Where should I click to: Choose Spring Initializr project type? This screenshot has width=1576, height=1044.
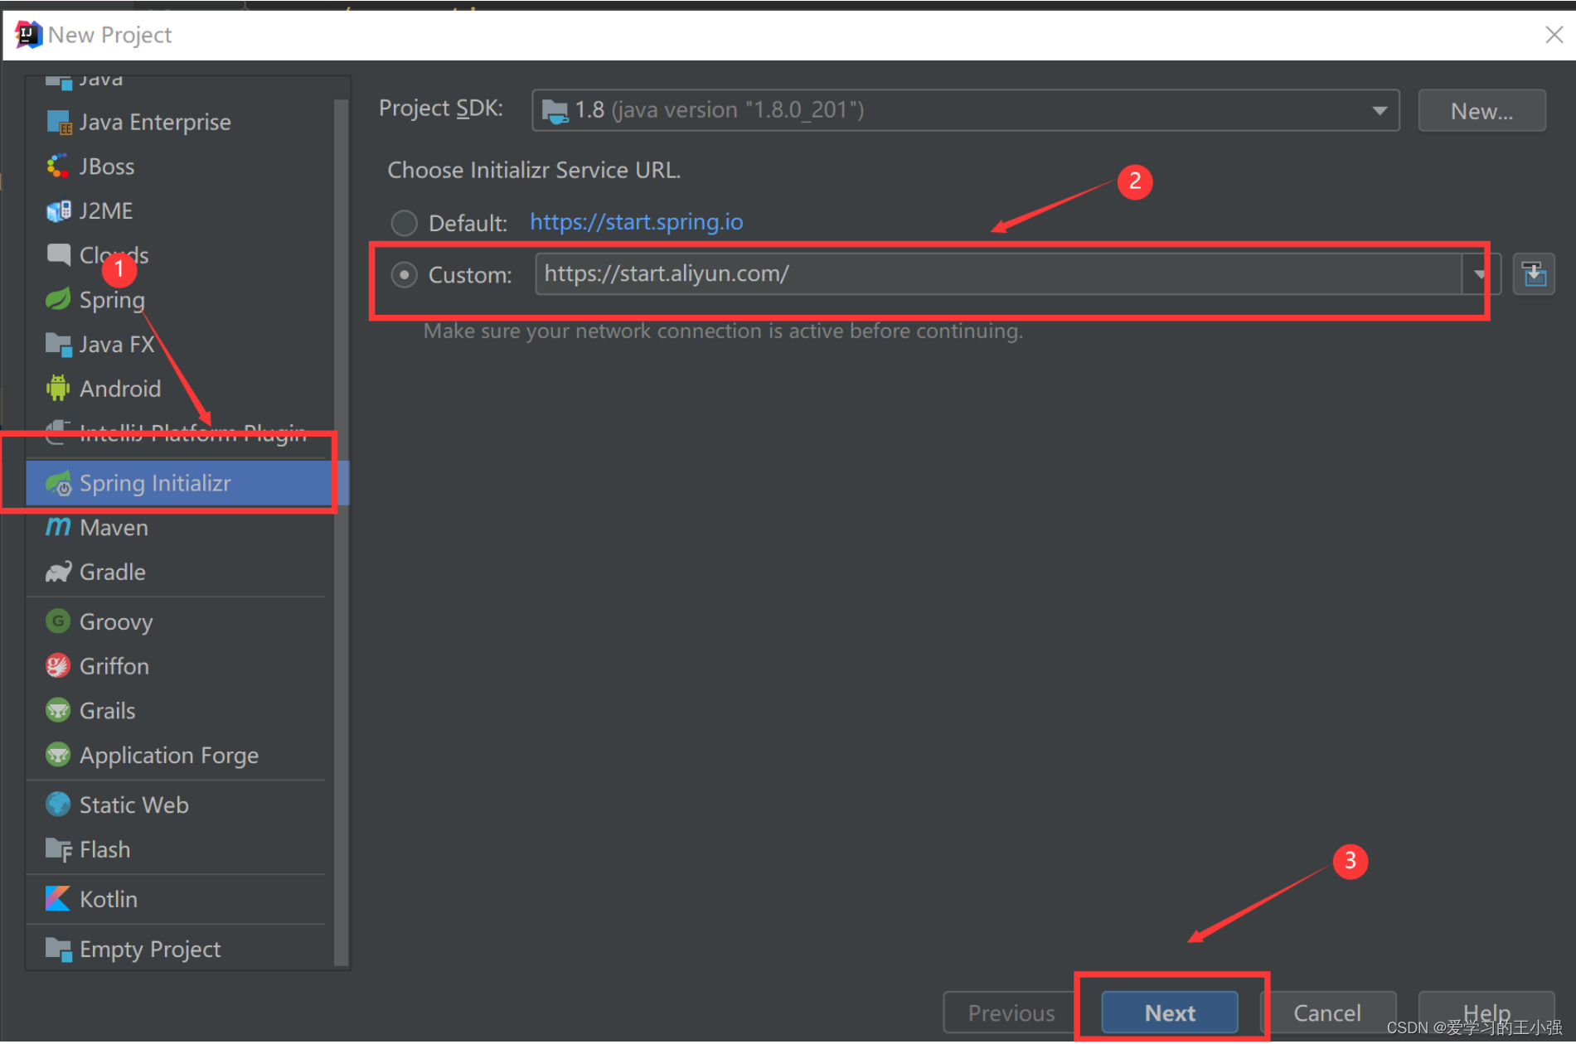tap(180, 483)
